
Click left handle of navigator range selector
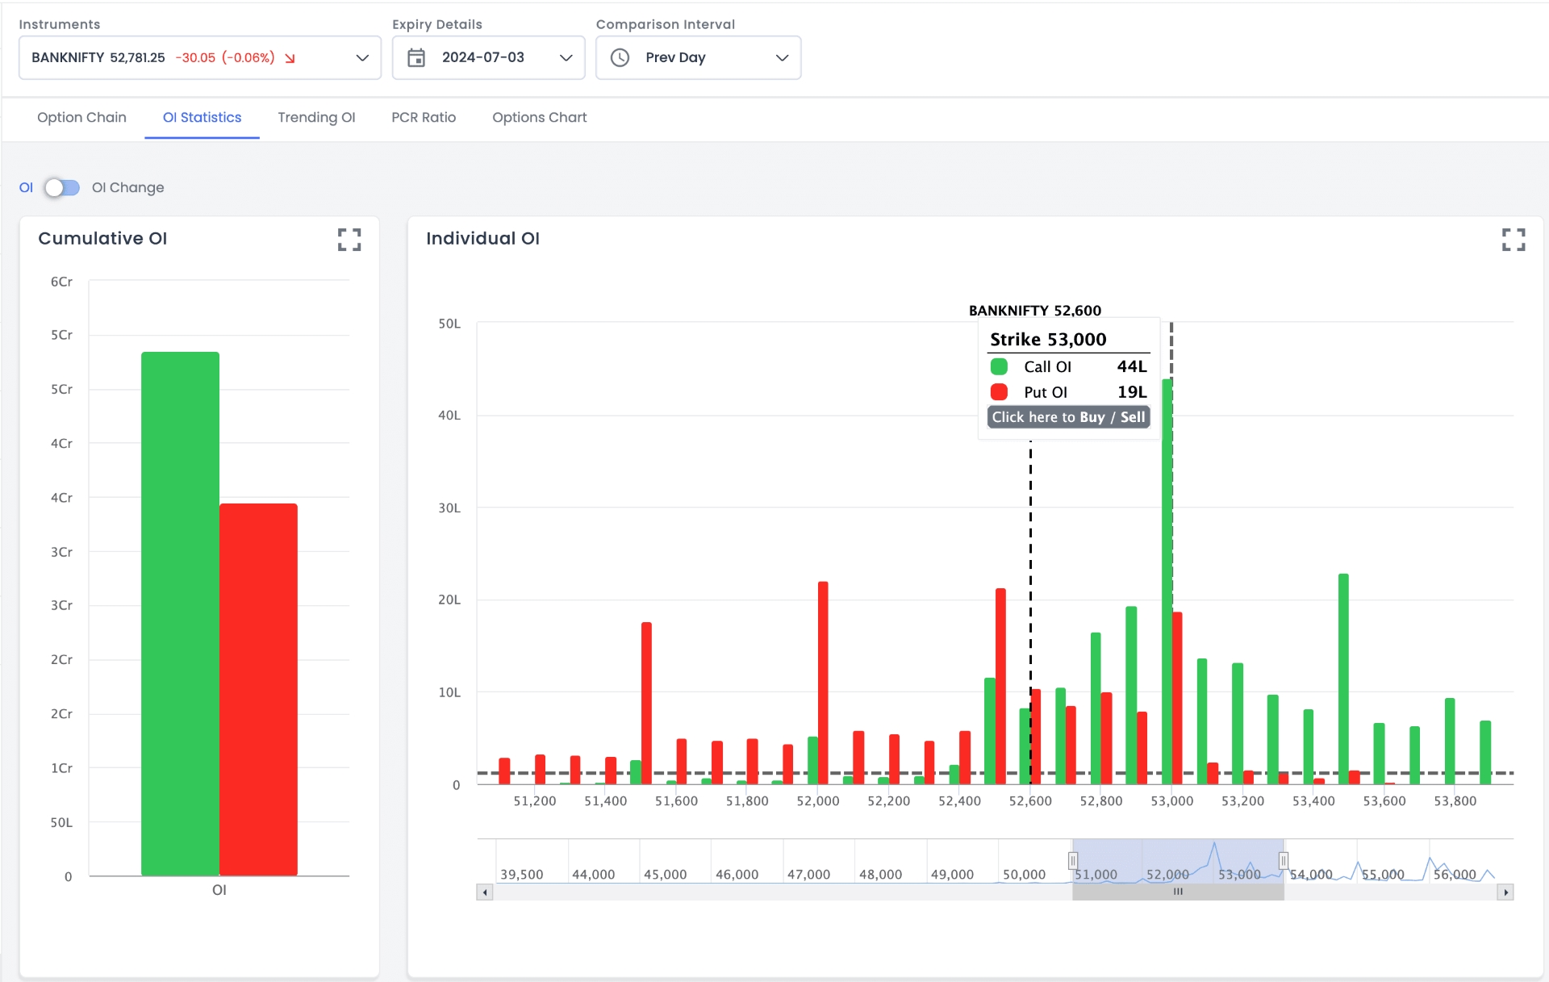(1073, 860)
